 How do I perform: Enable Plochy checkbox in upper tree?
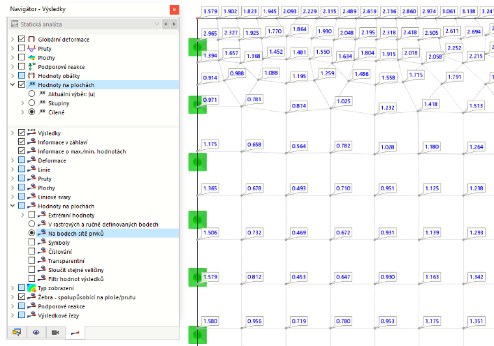[x=21, y=57]
